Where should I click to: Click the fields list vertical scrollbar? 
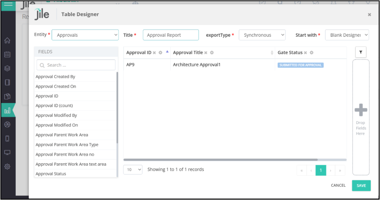click(x=117, y=107)
